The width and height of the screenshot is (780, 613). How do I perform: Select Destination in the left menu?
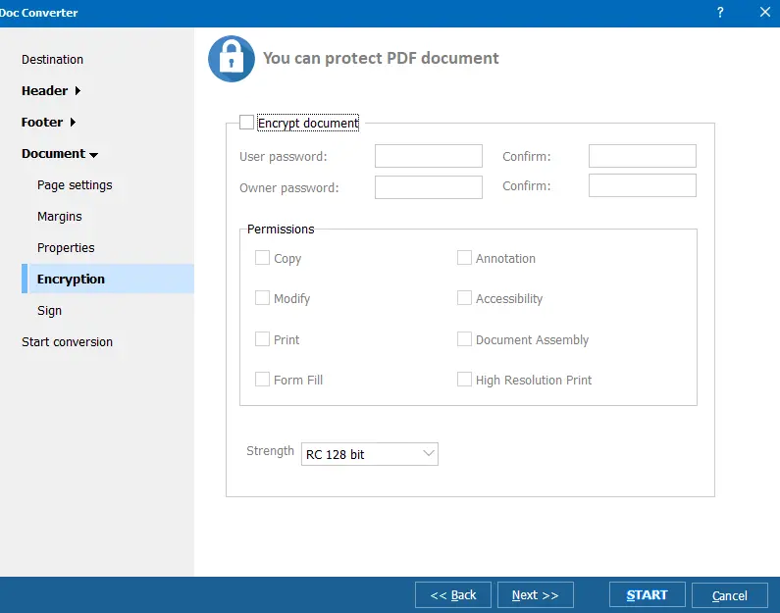52,60
